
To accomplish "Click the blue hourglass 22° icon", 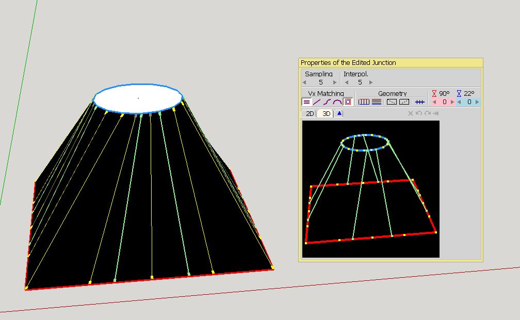I will point(459,94).
